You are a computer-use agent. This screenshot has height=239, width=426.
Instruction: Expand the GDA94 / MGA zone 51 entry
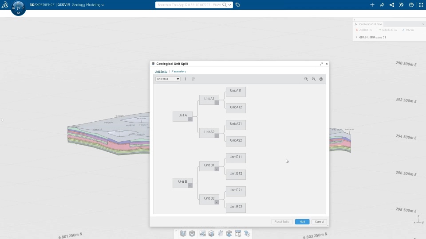[356, 37]
